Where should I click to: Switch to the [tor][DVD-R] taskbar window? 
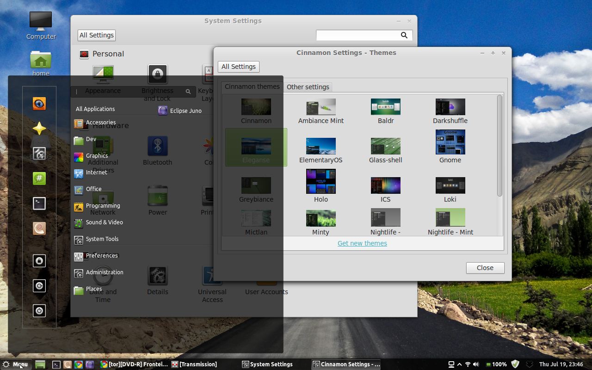pyautogui.click(x=134, y=364)
